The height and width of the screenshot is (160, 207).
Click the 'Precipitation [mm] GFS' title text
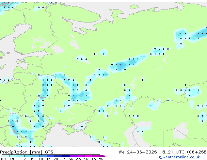pyautogui.click(x=26, y=152)
